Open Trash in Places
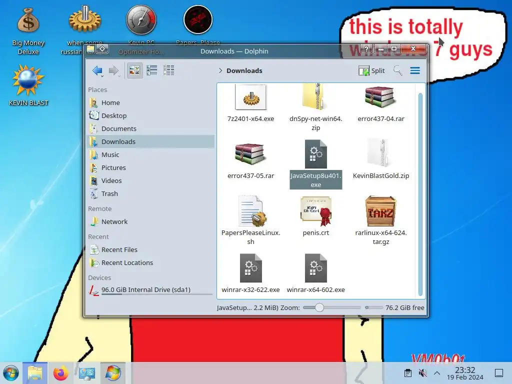This screenshot has width=512, height=384. 151,193
